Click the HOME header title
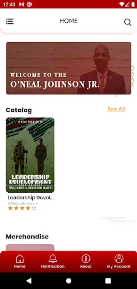Screen dimensions: 137x289 pyautogui.click(x=69, y=21)
